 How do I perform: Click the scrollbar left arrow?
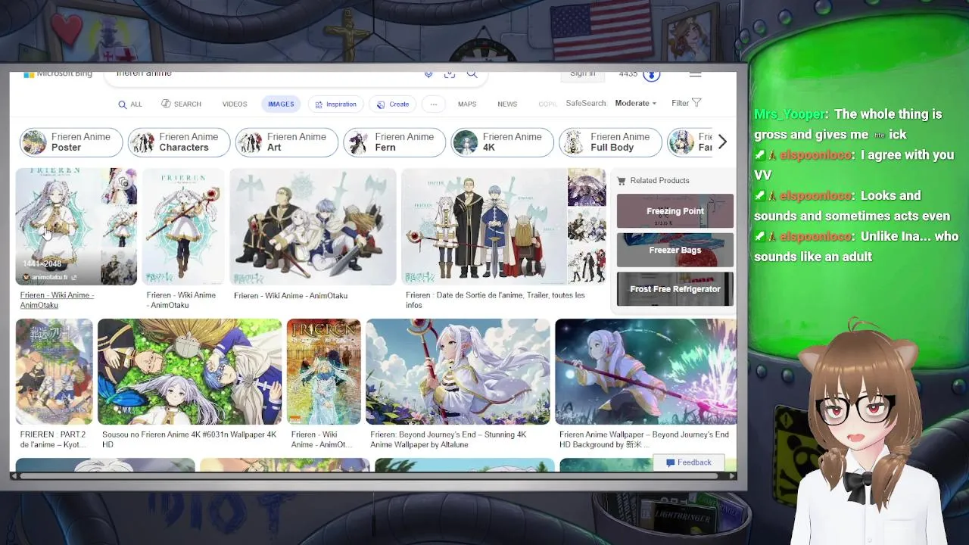tap(14, 476)
